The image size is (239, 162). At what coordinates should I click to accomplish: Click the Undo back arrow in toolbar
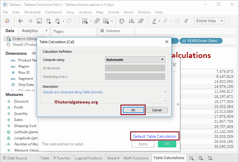pos(21,21)
